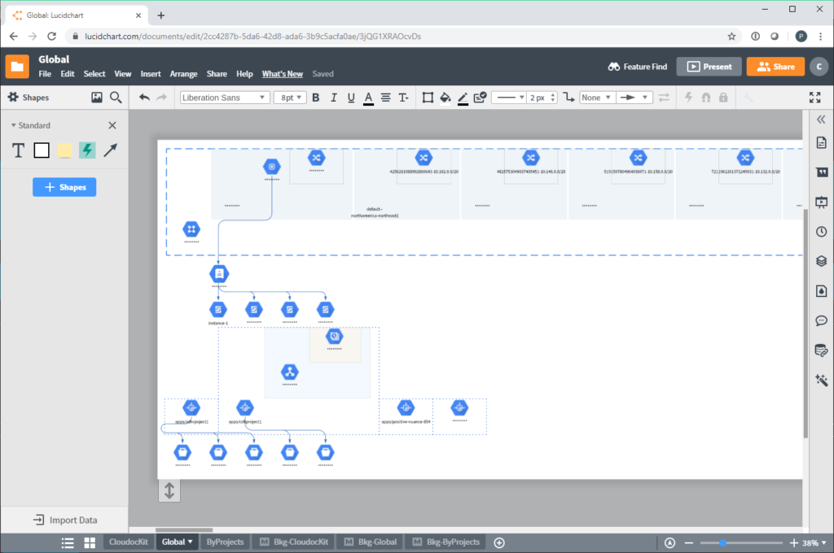The height and width of the screenshot is (553, 834).
Task: Open the text options T icon
Action: pyautogui.click(x=404, y=98)
